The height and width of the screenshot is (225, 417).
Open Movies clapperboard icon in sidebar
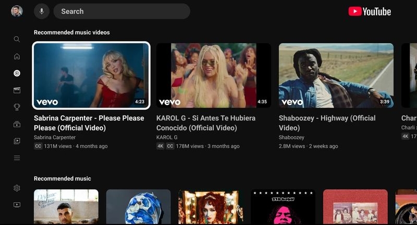(x=17, y=90)
